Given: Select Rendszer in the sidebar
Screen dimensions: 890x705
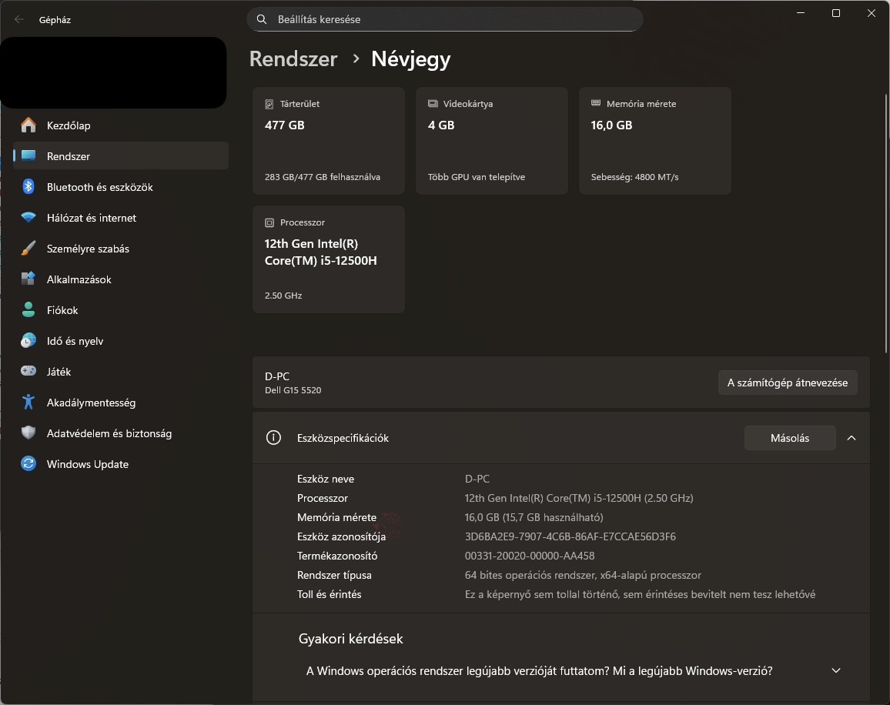Looking at the screenshot, I should coord(69,156).
